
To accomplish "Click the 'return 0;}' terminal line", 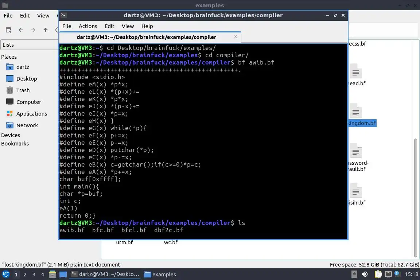I will 77,216.
